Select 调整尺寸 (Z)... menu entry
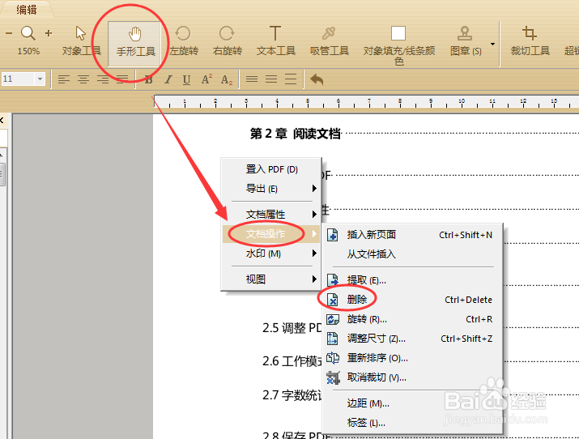The width and height of the screenshot is (579, 439). tap(412, 339)
